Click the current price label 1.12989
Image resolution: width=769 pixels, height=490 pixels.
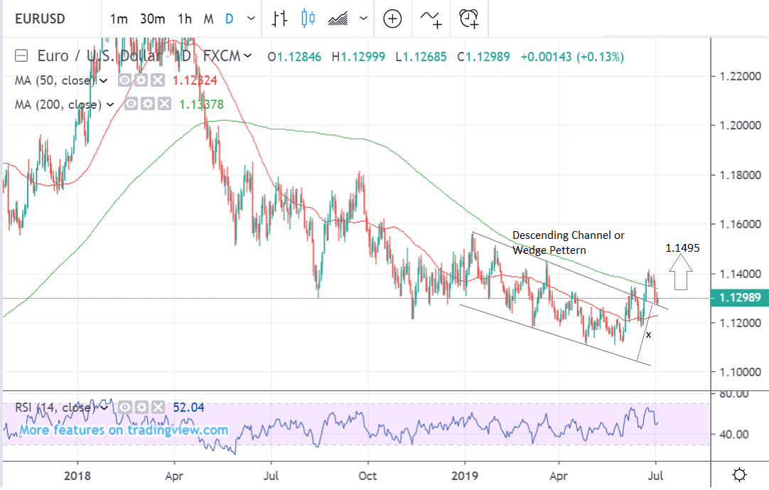click(740, 297)
